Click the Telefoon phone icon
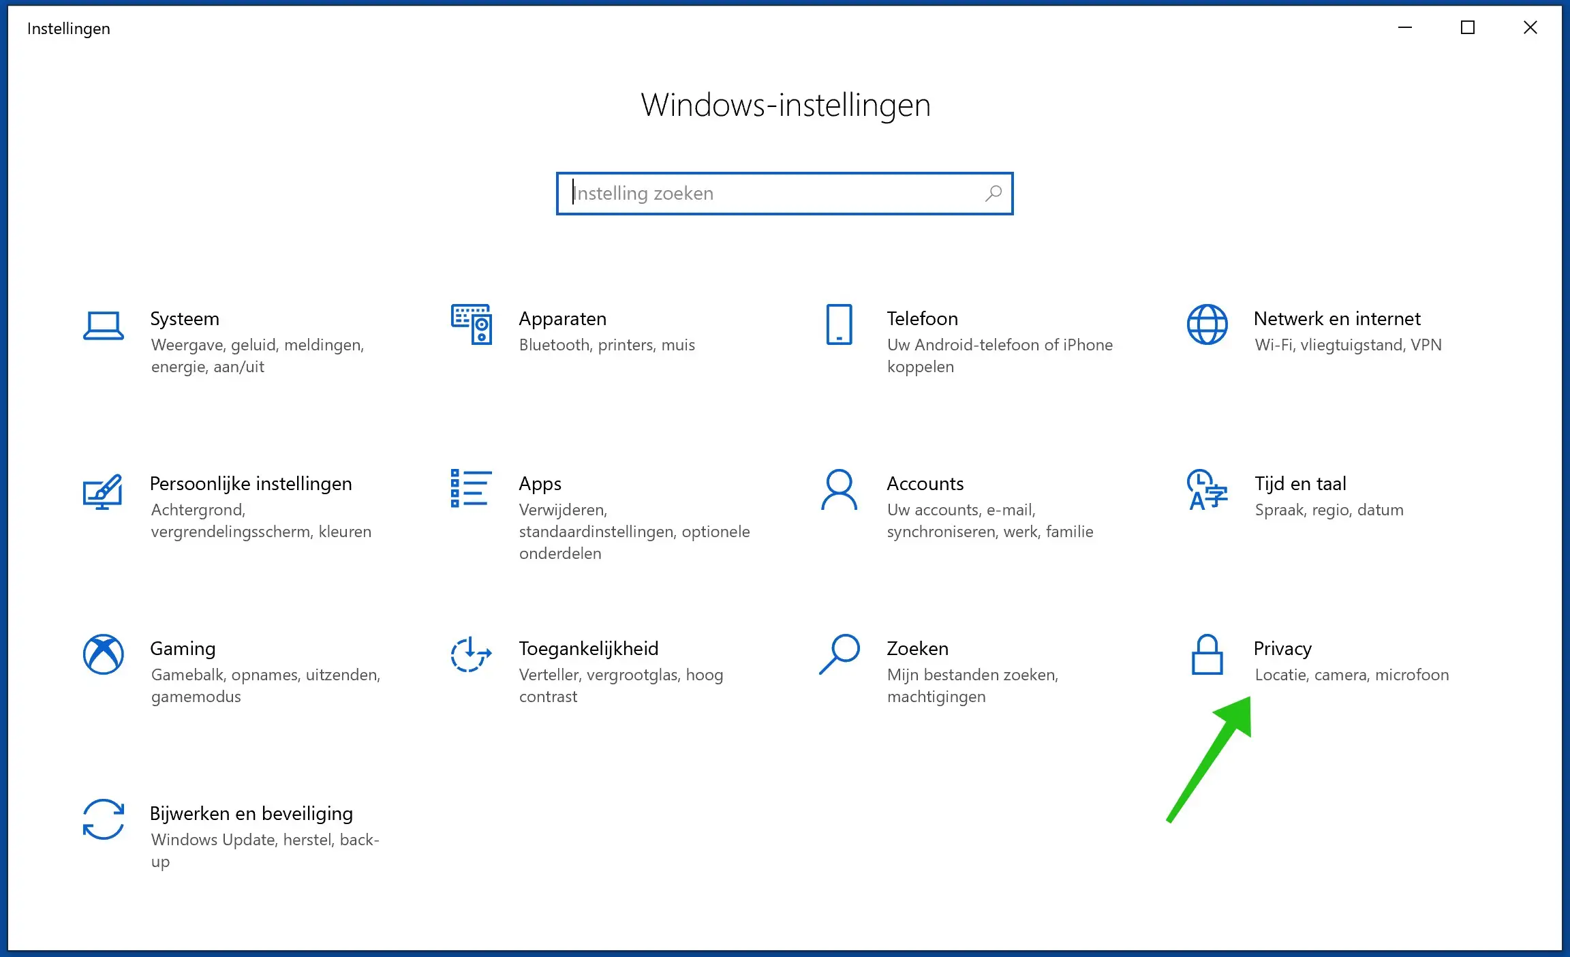Screen dimensions: 1570x957 click(839, 324)
